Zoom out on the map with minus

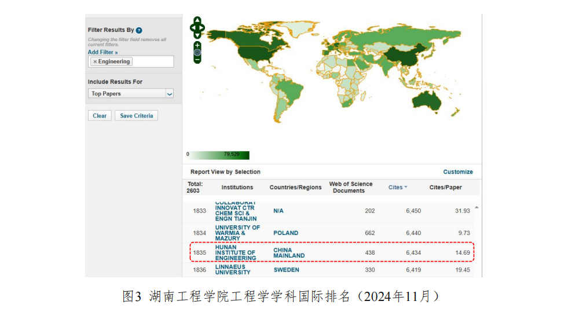[197, 60]
